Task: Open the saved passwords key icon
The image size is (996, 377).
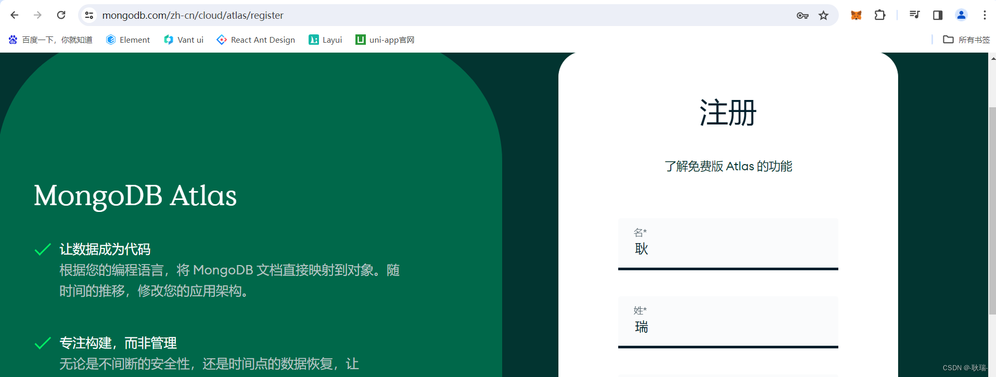Action: pos(802,16)
